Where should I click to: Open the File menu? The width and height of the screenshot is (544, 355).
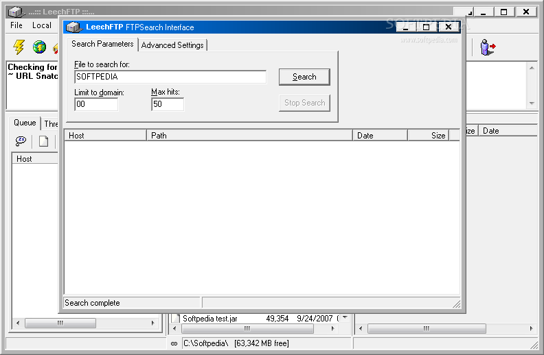click(x=16, y=25)
